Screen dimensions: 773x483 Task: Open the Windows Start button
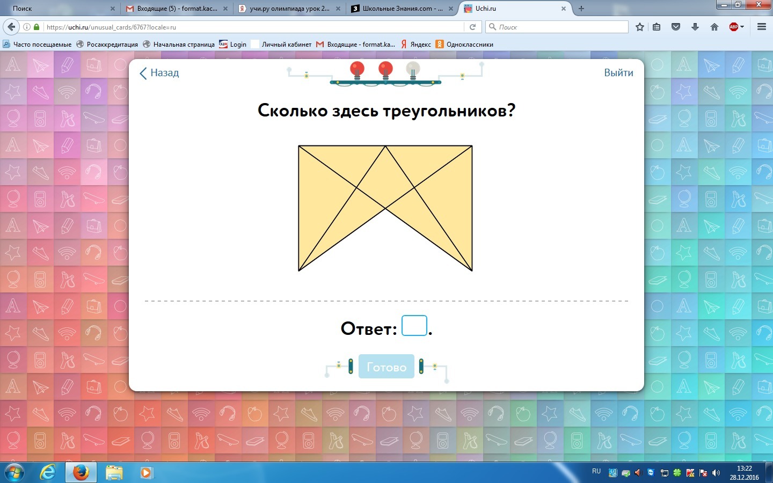[x=14, y=472]
